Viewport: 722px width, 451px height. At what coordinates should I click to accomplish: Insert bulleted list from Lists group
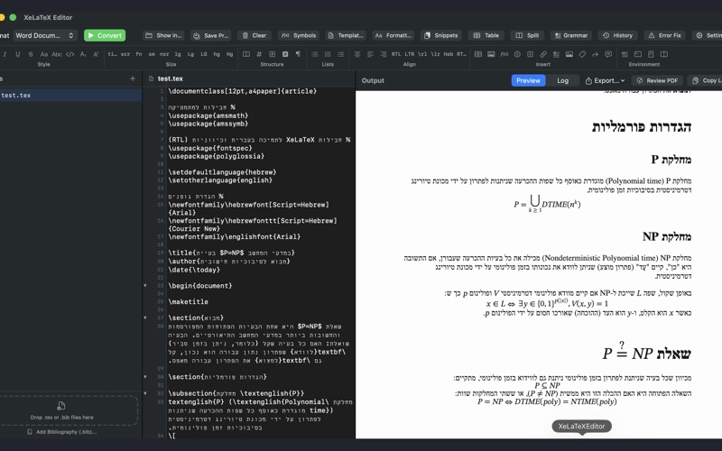pyautogui.click(x=314, y=54)
